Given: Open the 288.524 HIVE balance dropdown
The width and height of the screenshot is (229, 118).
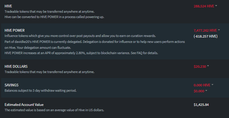Looking at the screenshot, I should pos(204,6).
